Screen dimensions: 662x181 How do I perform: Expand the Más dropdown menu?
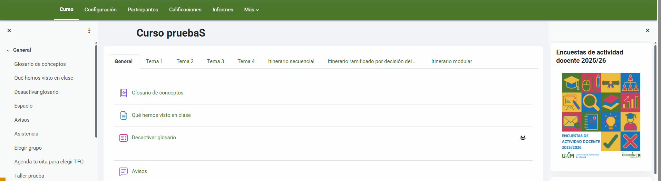[x=251, y=10]
